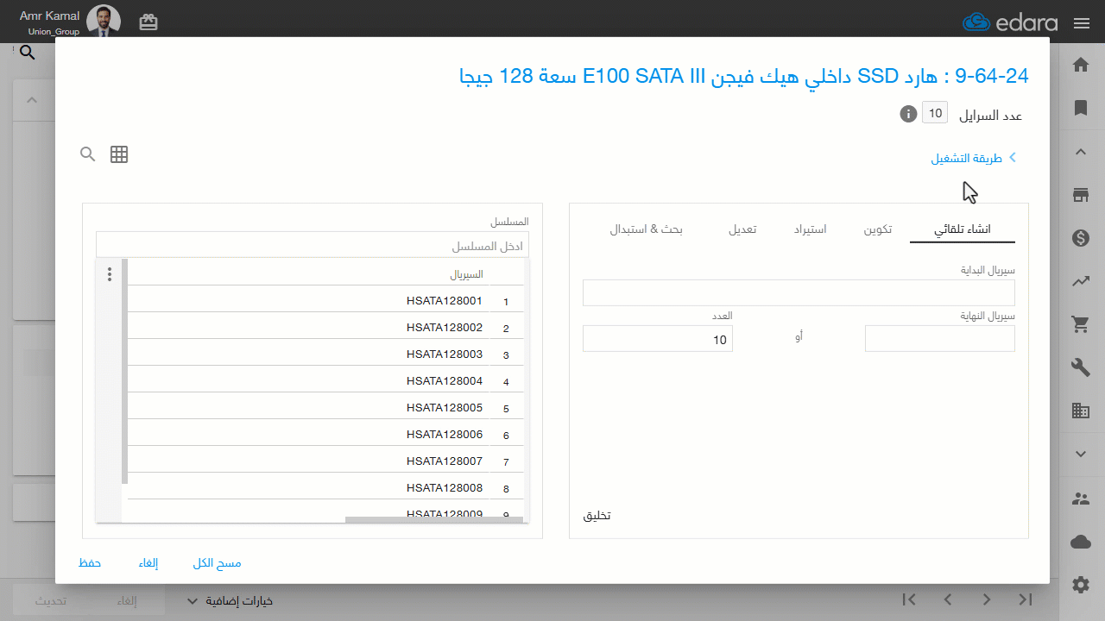Open the cloud sidebar icon
Viewport: 1105px width, 621px height.
[1080, 542]
